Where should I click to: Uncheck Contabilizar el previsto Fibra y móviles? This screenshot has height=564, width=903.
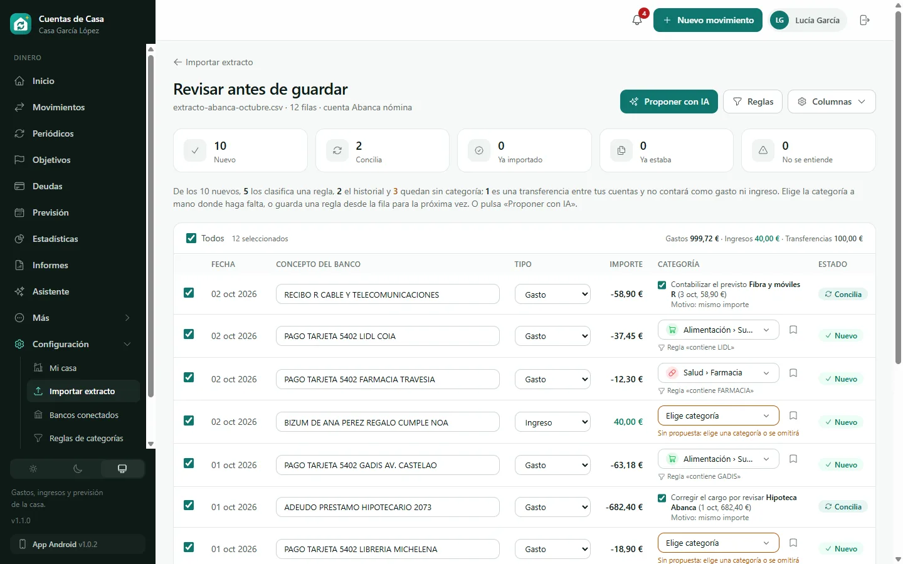point(662,285)
